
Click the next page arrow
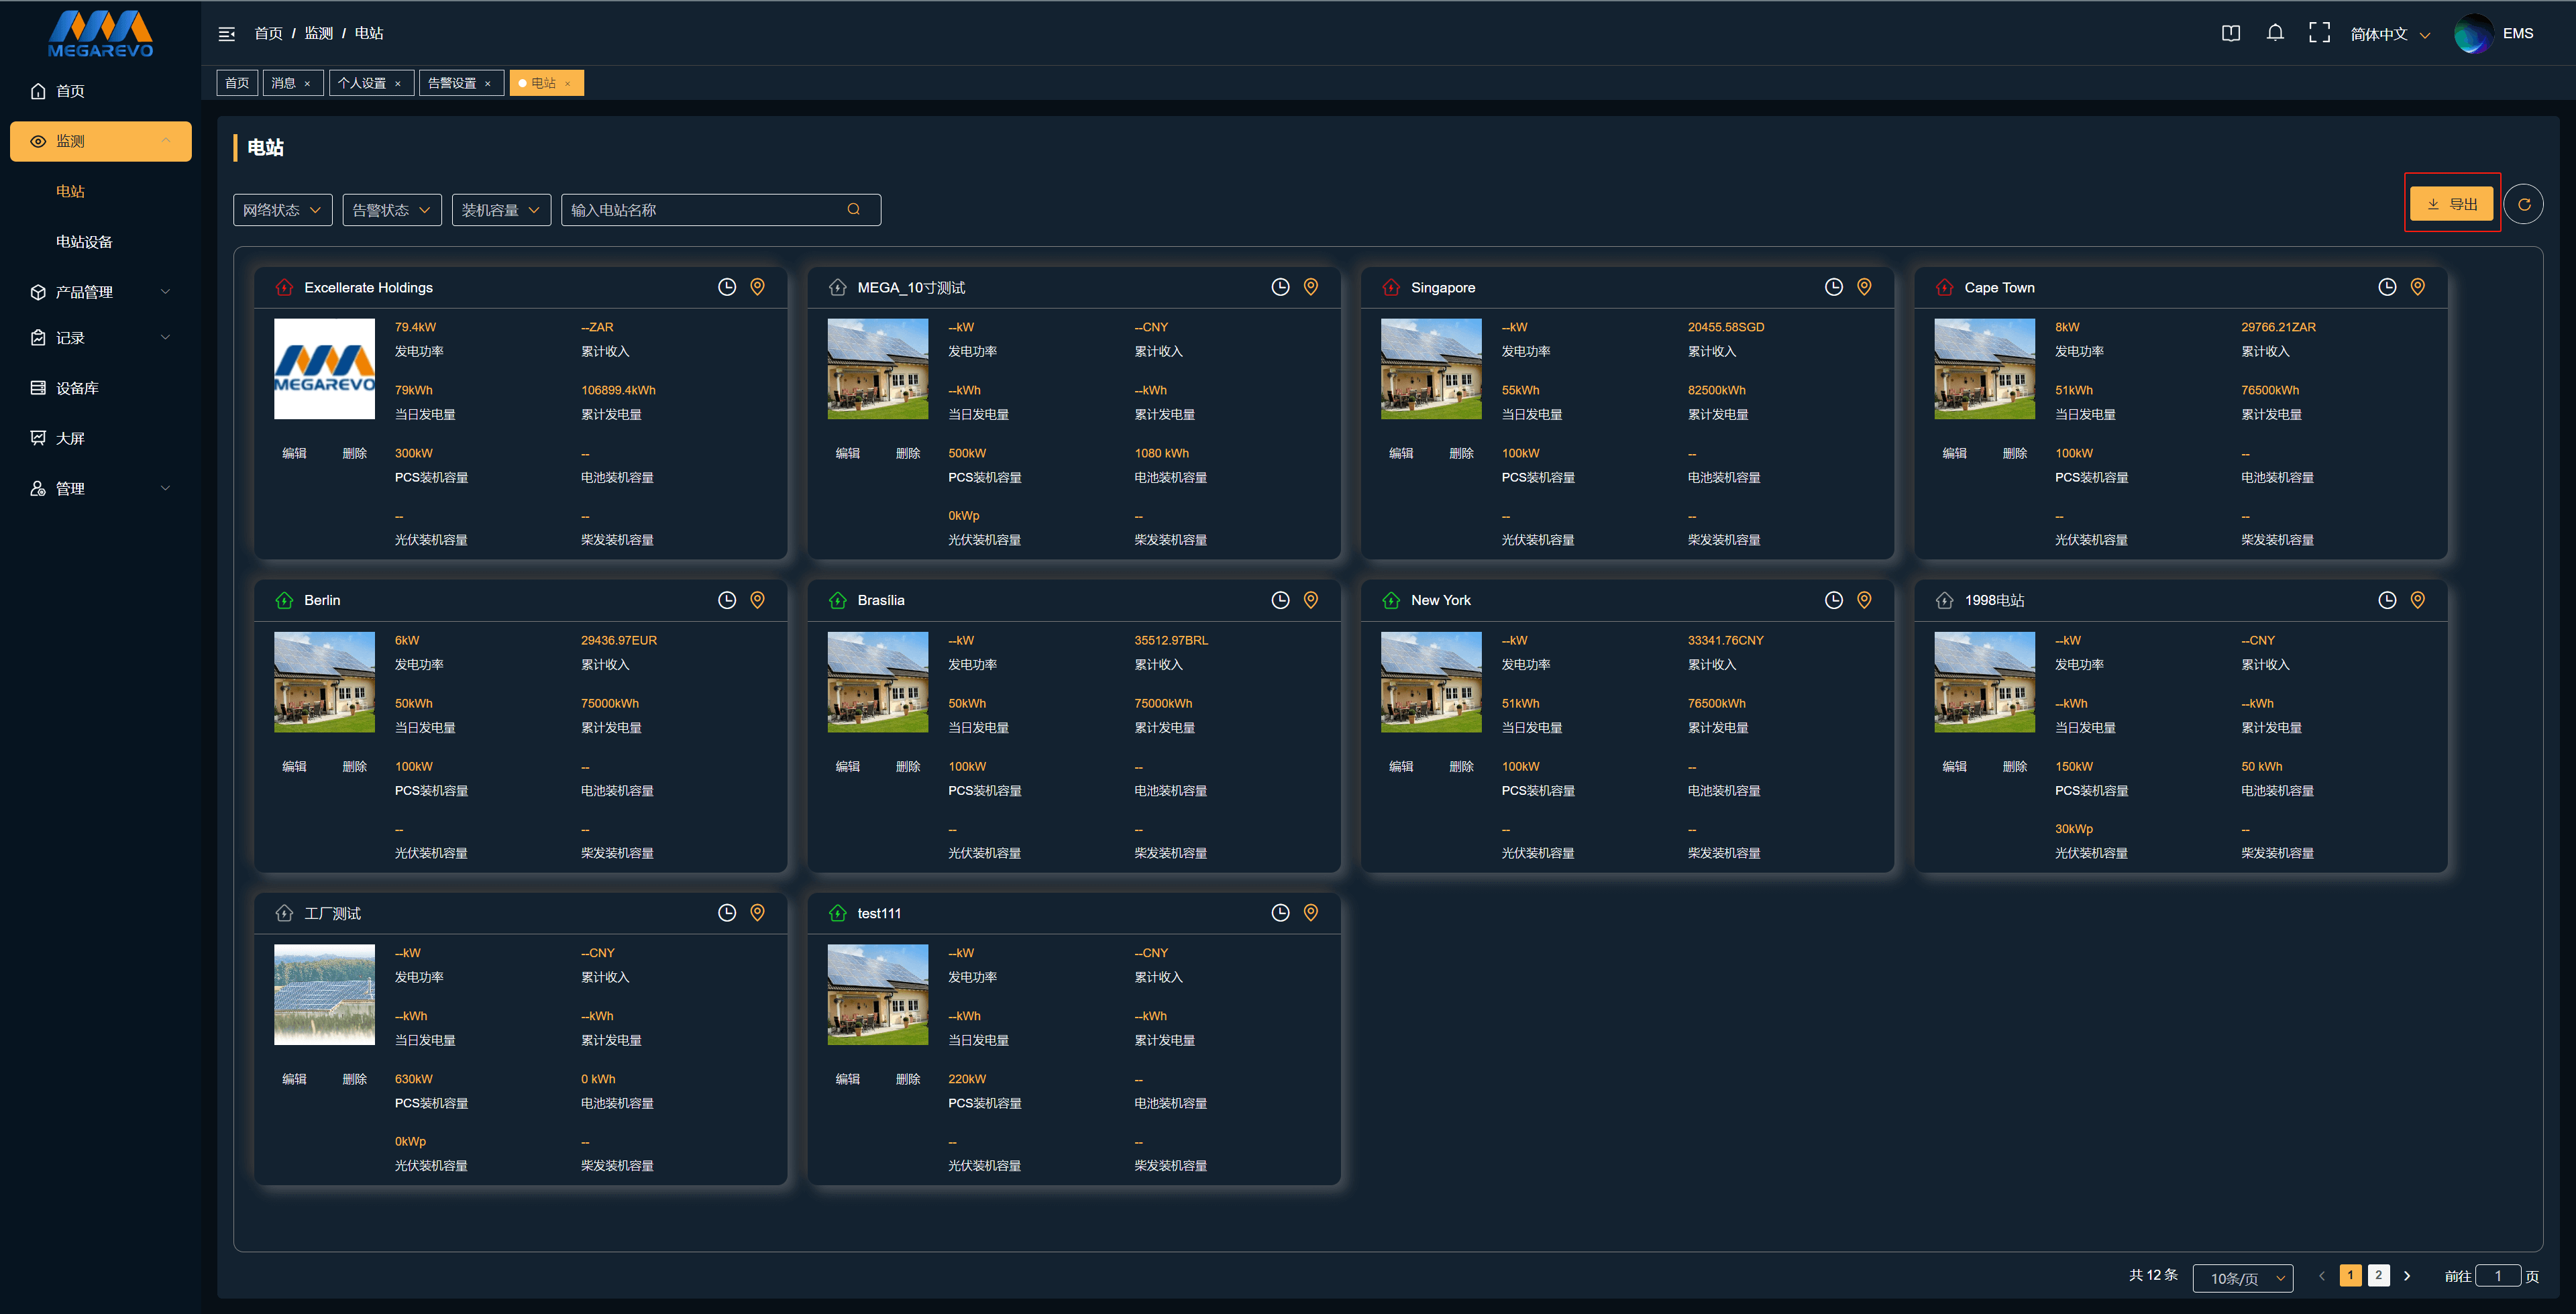pyautogui.click(x=2408, y=1276)
